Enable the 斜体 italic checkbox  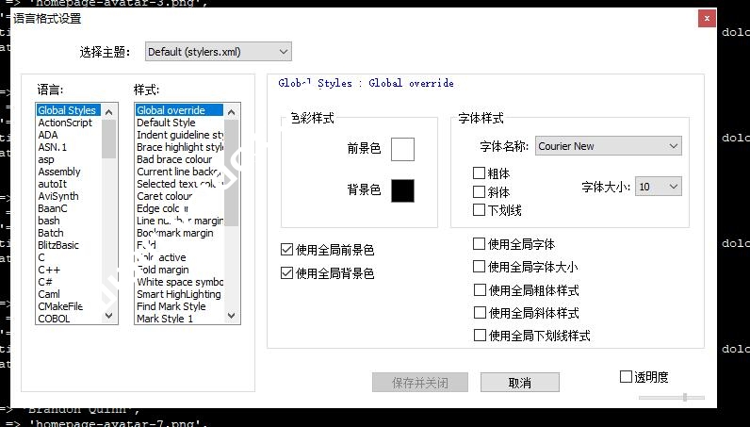(480, 191)
